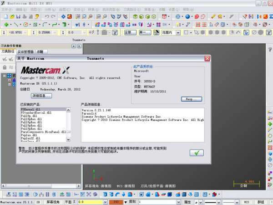Open the X coordinate value dropdown
The height and width of the screenshot is (205, 273).
[x=25, y=32]
